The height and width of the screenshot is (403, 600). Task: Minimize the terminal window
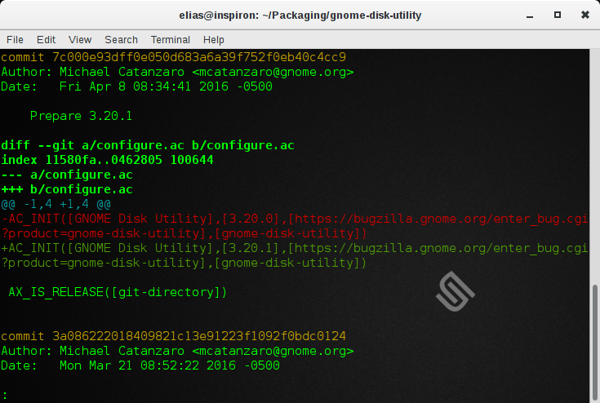point(528,15)
